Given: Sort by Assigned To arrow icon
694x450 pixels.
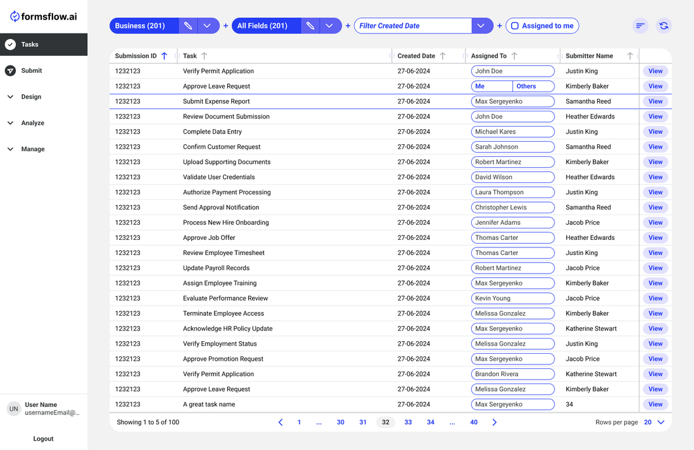Looking at the screenshot, I should 514,56.
